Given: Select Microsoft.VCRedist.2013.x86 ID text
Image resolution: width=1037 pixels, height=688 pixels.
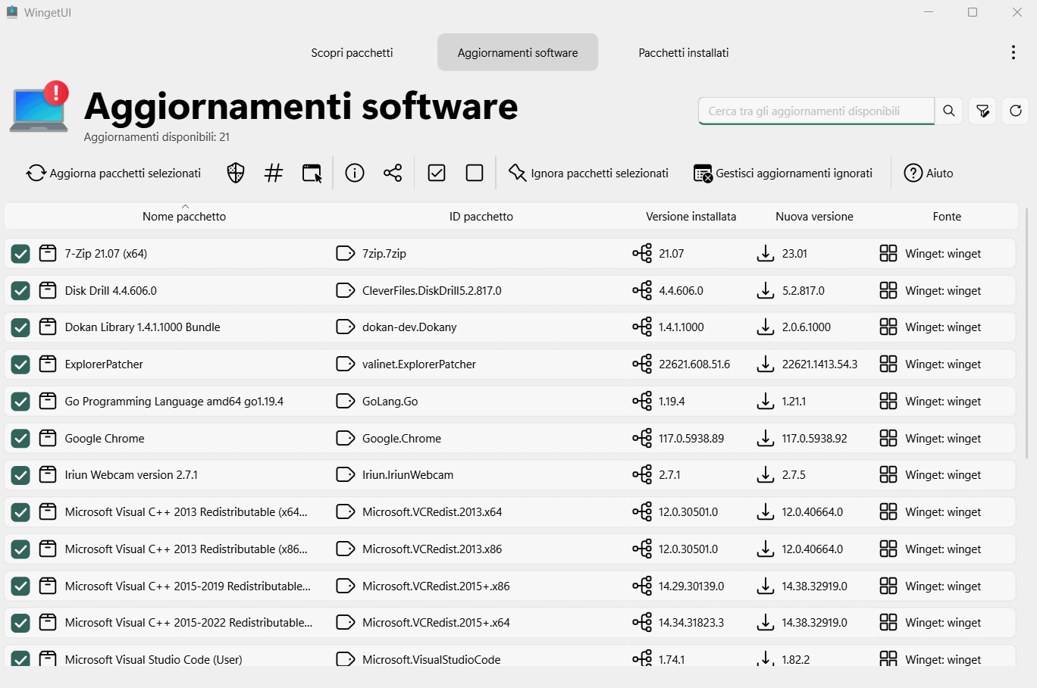Looking at the screenshot, I should (432, 549).
